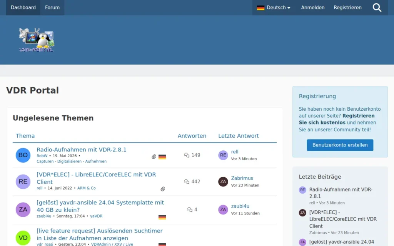Open the Forum menu item
This screenshot has height=246, width=394.
coord(52,8)
